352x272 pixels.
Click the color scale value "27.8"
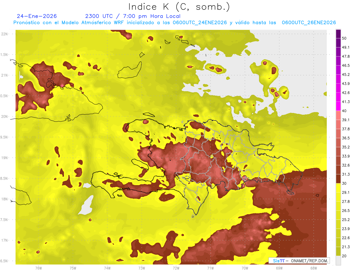[346, 201]
